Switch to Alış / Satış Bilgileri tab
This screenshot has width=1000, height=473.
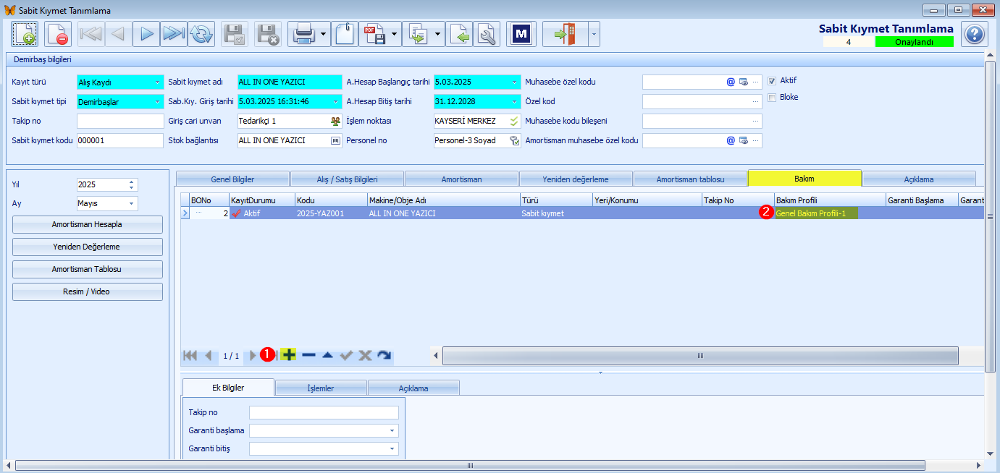click(x=347, y=179)
